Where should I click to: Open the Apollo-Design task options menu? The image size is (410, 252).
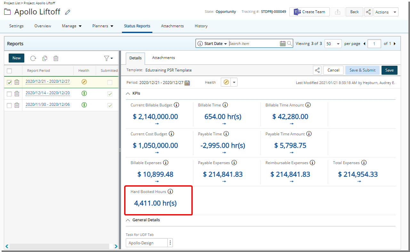(170, 243)
